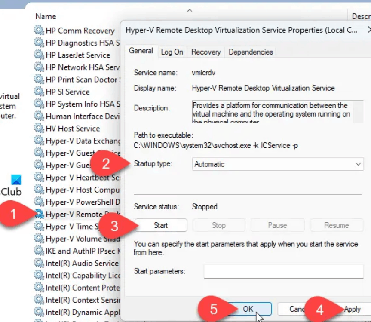
Task: Open the Startup type dropdown showing Automatic
Action: pos(278,164)
